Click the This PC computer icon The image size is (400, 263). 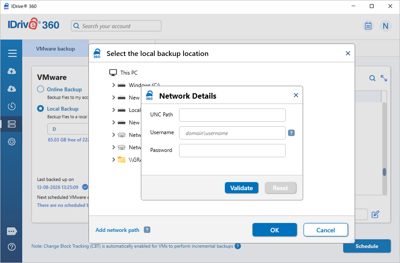[113, 73]
